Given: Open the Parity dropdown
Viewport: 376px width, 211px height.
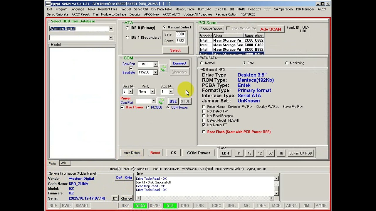Looking at the screenshot, I should [x=152, y=92].
